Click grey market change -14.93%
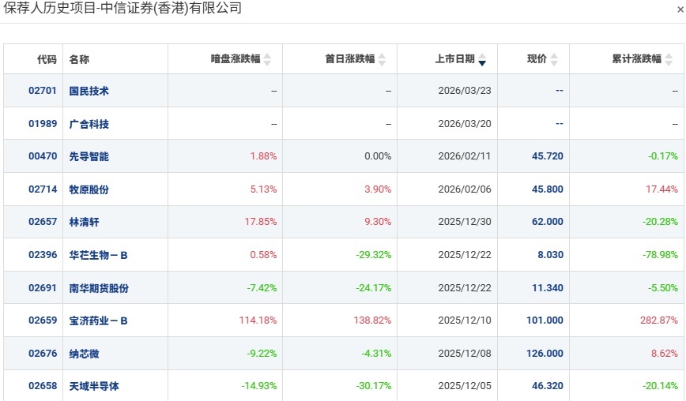 point(259,386)
